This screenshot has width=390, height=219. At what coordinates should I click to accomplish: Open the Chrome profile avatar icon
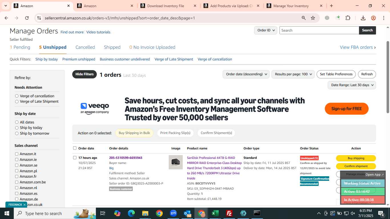pos(373,18)
